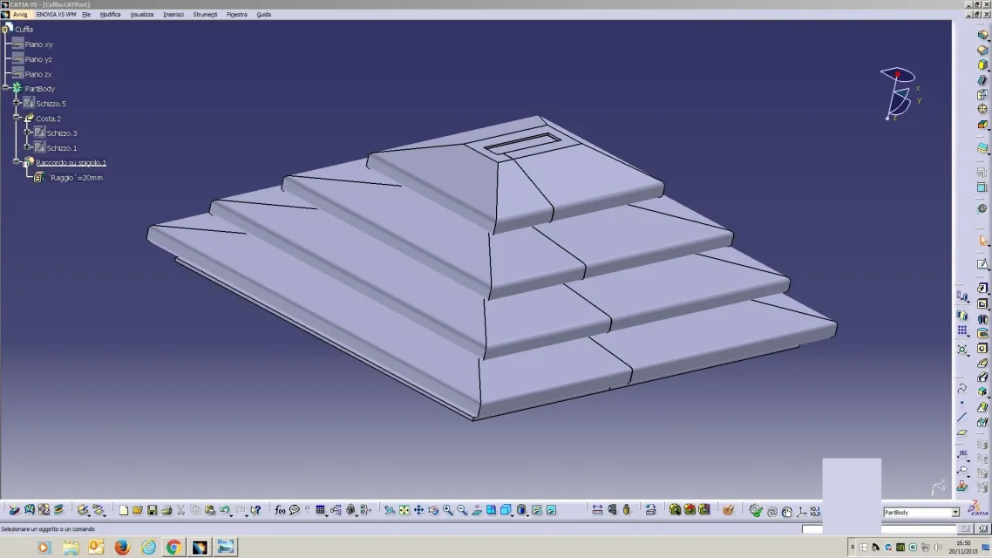Create a new document with the New icon
This screenshot has width=992, height=558.
124,510
